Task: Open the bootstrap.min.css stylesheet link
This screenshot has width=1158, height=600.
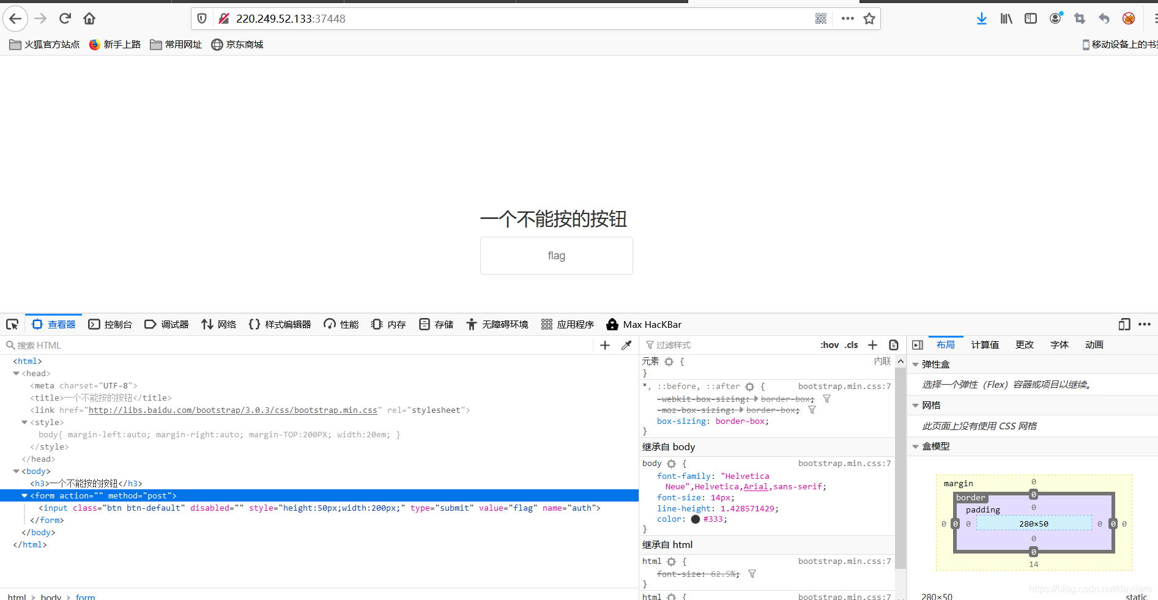Action: pyautogui.click(x=233, y=410)
